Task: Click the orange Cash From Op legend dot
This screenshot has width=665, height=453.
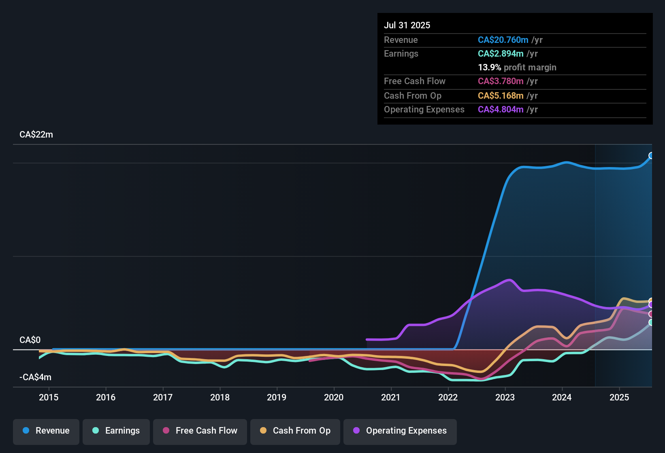Action: (263, 431)
